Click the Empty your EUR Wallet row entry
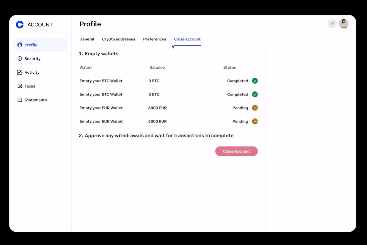 click(x=101, y=107)
